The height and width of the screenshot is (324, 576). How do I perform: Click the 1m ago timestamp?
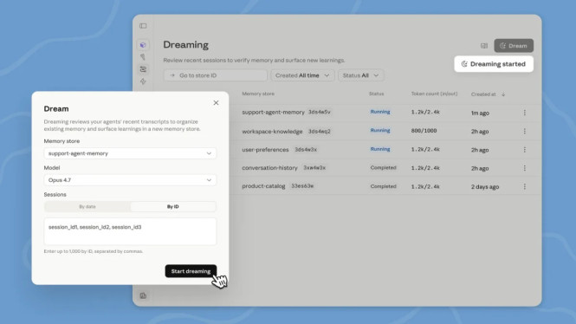(480, 113)
